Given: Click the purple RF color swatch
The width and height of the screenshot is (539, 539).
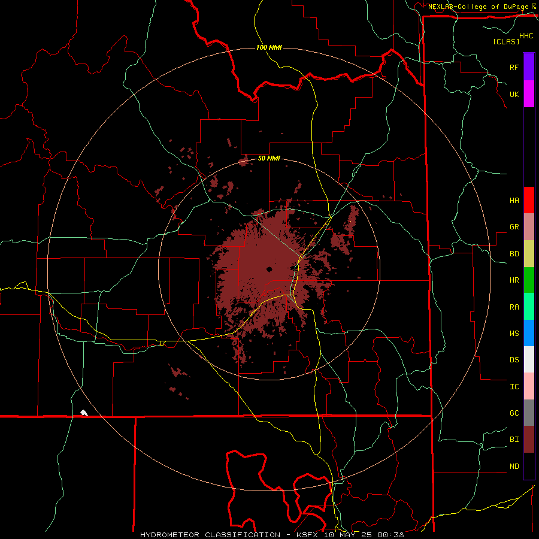Looking at the screenshot, I should pyautogui.click(x=529, y=67).
